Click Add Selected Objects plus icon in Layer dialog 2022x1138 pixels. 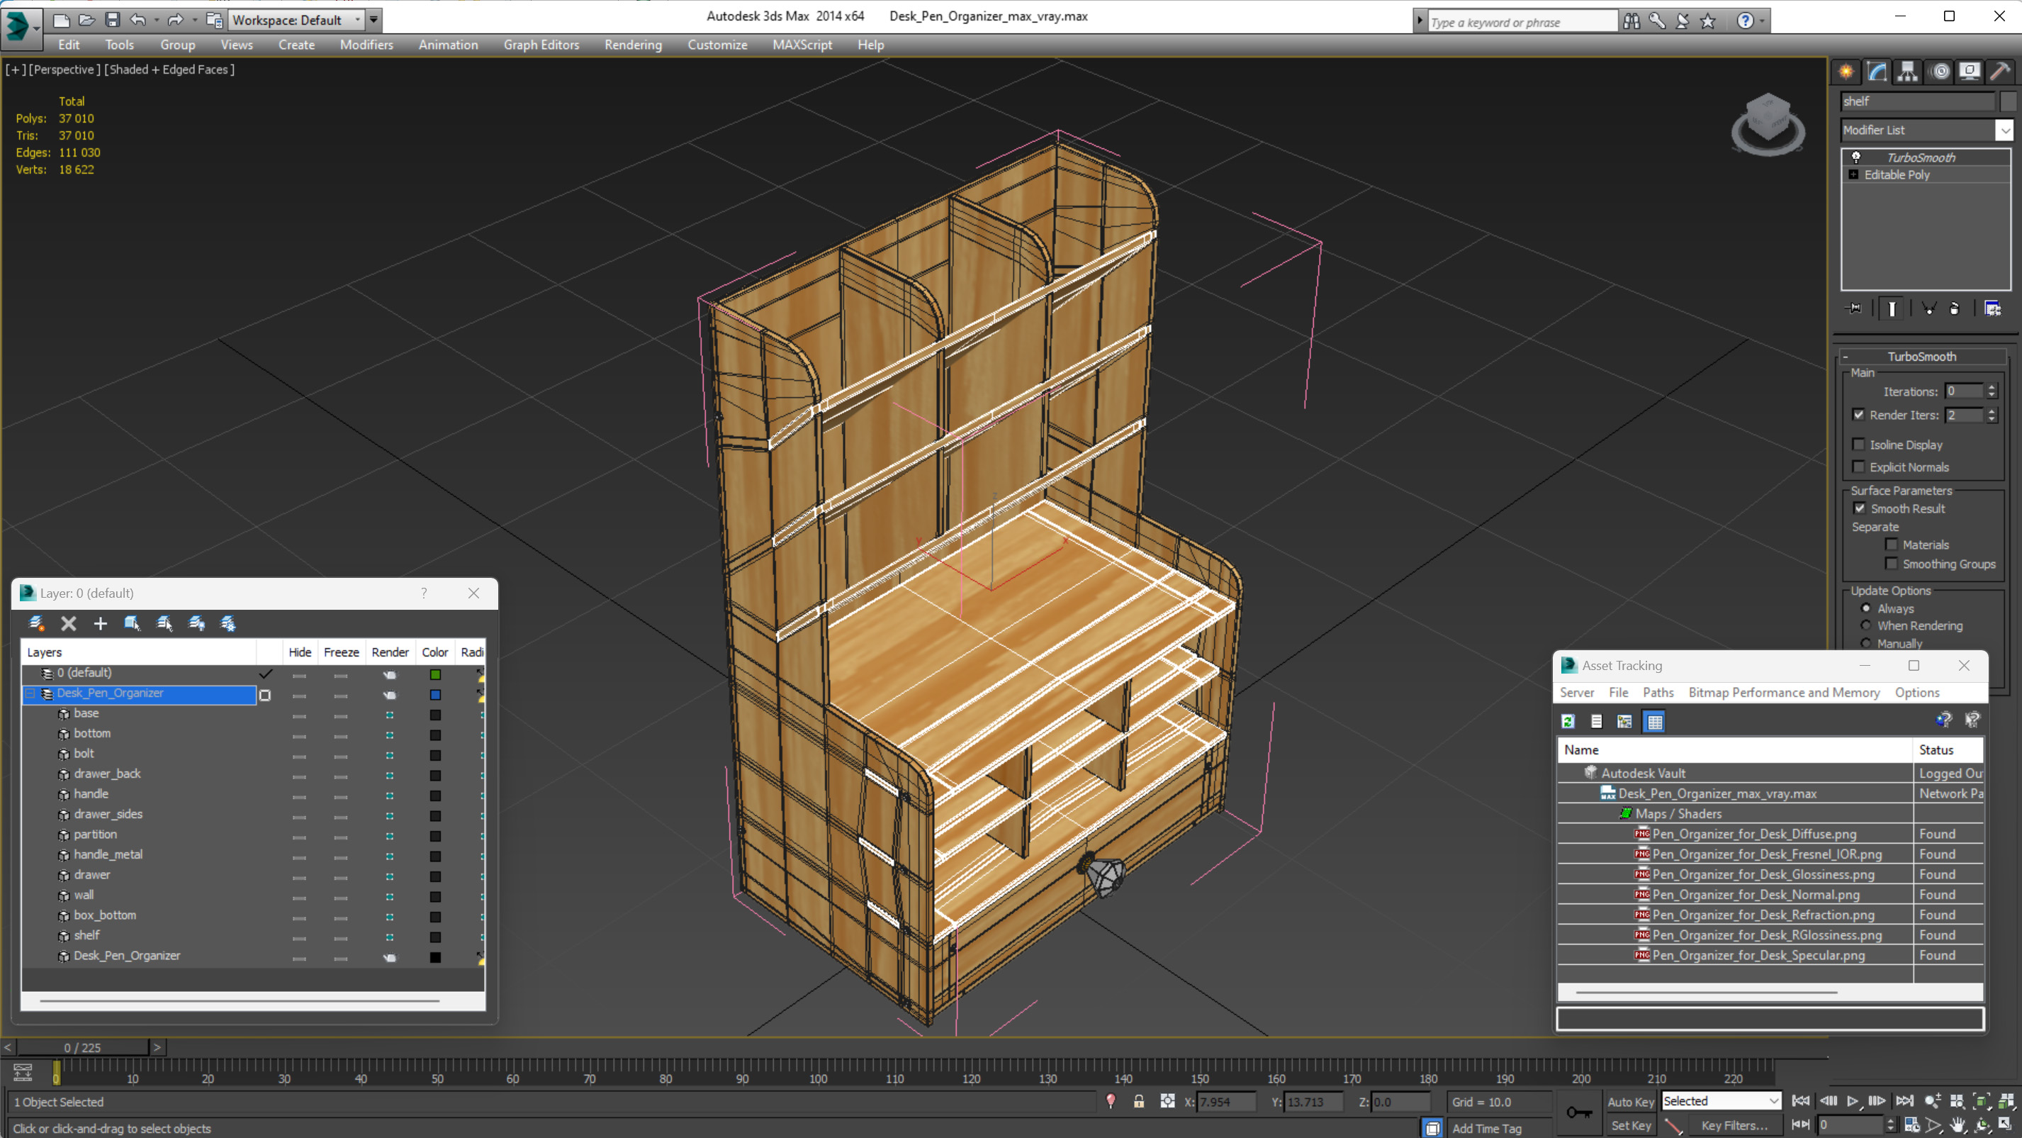tap(101, 623)
